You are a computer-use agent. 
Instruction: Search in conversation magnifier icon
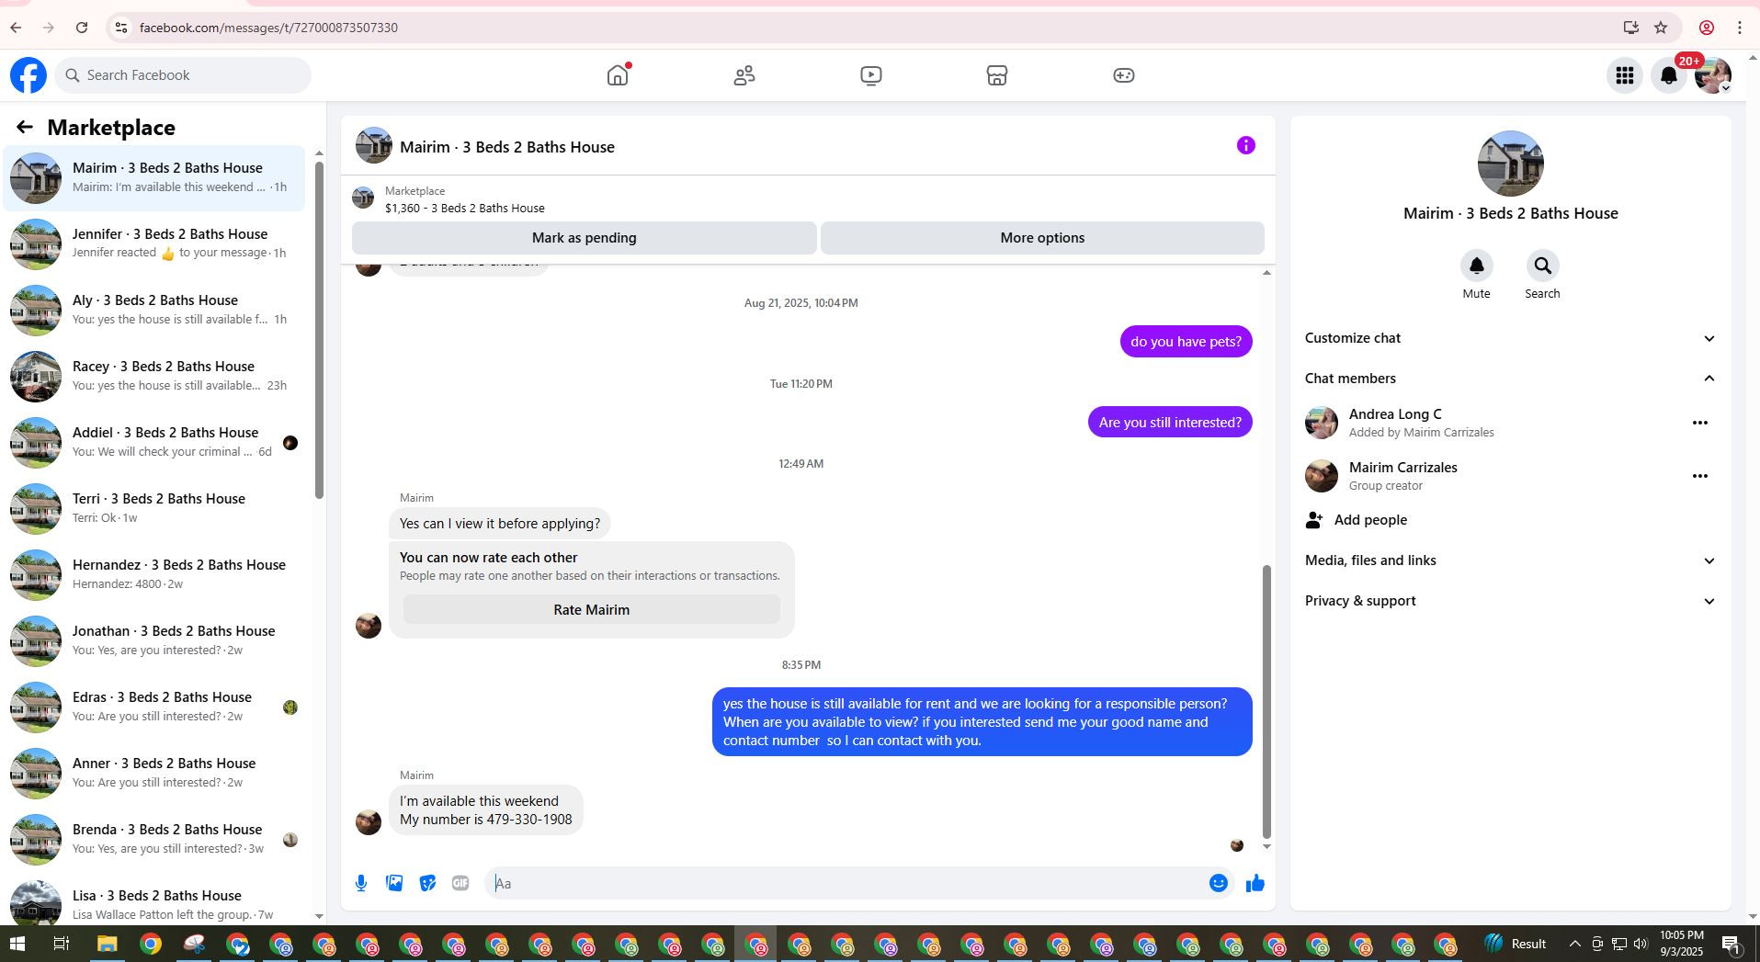tap(1543, 266)
